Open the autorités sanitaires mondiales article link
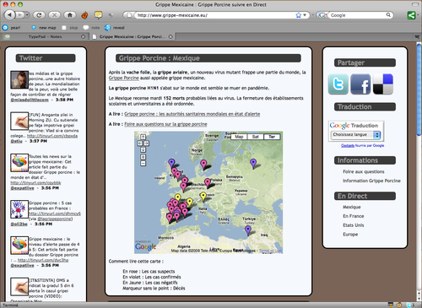The width and height of the screenshot is (422, 308). click(x=192, y=114)
